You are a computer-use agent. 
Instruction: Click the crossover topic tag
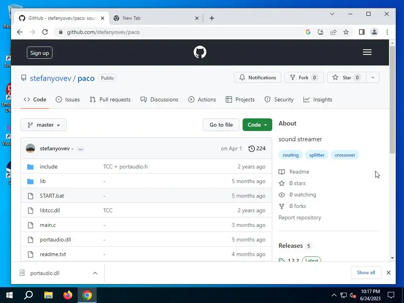point(345,155)
